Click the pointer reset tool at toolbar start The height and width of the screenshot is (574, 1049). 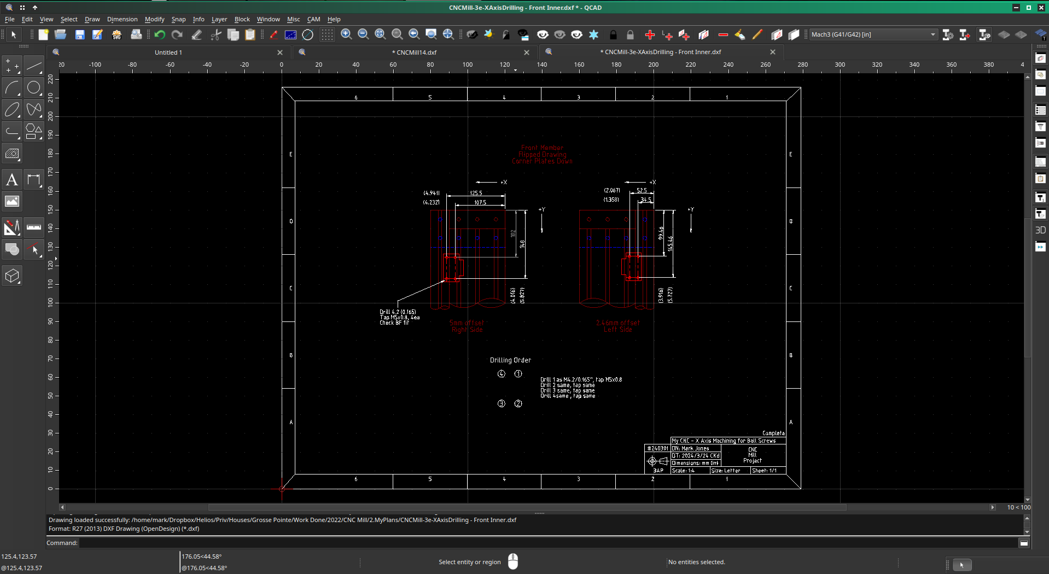point(14,34)
